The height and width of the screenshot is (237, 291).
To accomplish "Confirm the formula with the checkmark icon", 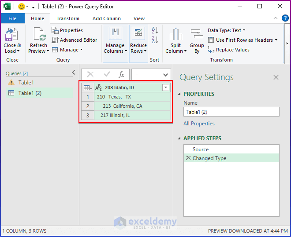I will click(107, 74).
